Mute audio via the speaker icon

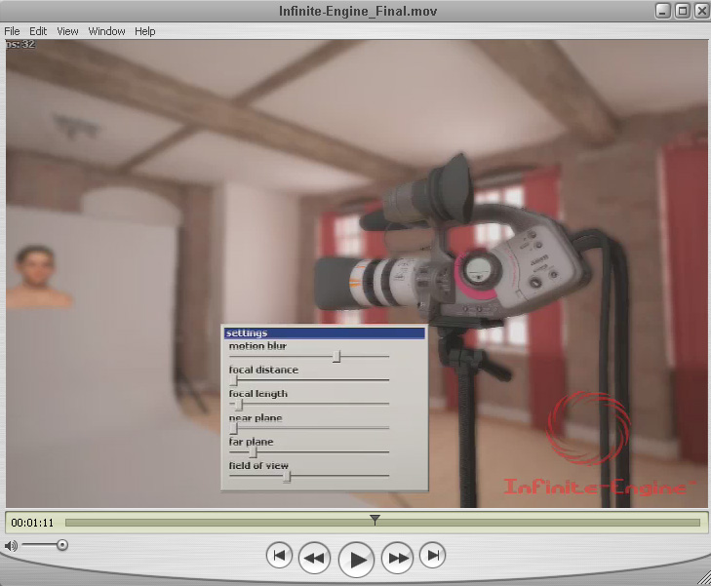coord(11,546)
